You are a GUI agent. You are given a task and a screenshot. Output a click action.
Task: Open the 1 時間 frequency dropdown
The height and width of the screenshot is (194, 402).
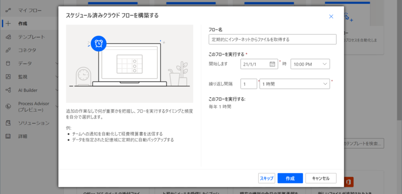[294, 84]
